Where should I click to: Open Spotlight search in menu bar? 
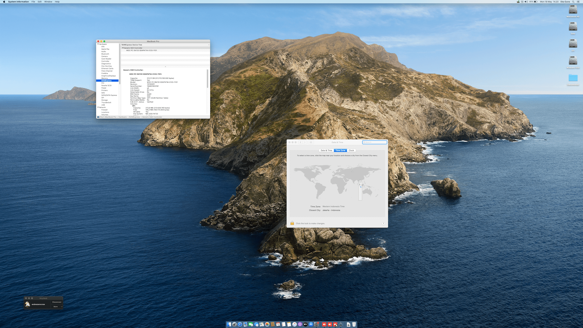pos(573,2)
